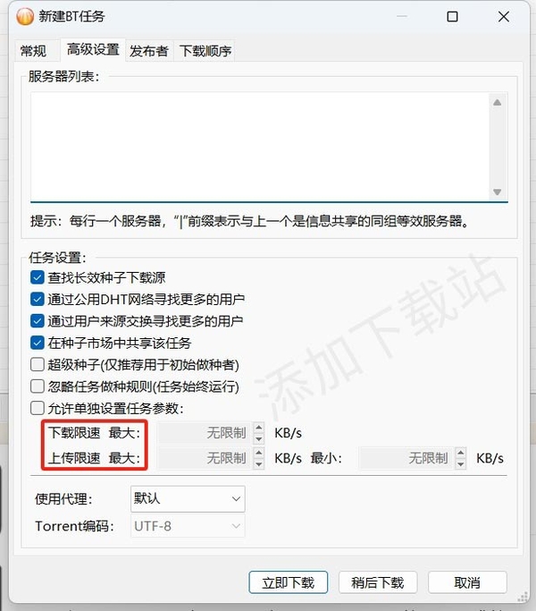Switch to the 下载顺序 tab
Viewport: 536px width, 611px height.
click(x=205, y=51)
